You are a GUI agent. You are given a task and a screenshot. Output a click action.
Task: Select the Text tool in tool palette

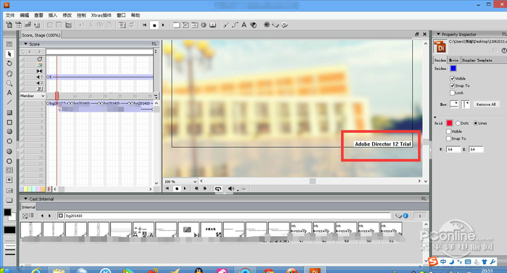point(9,93)
